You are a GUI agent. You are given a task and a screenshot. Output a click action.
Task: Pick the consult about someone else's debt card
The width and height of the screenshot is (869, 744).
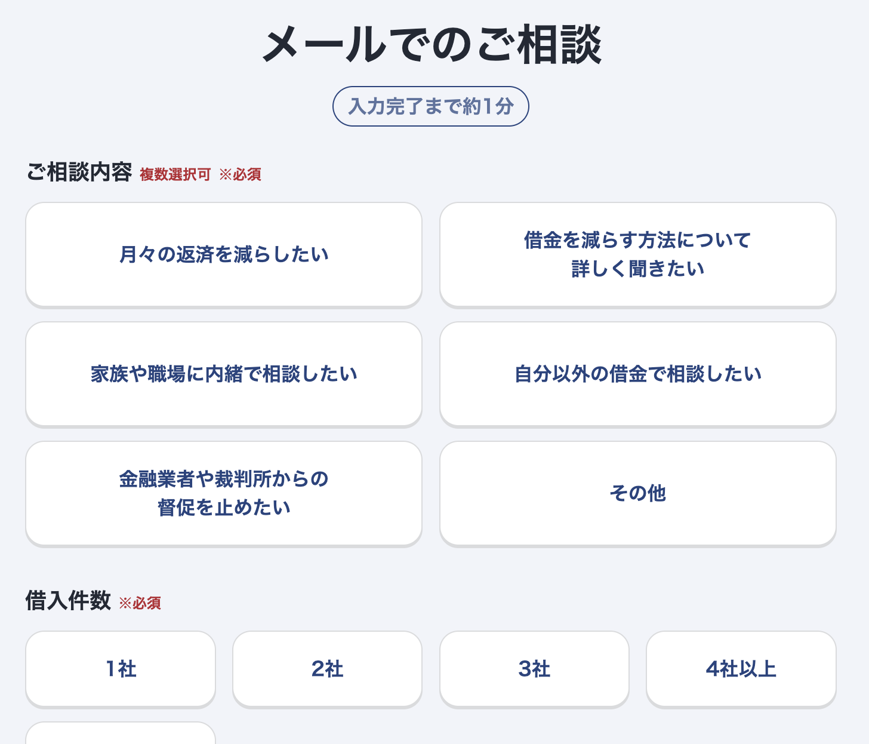pos(637,373)
